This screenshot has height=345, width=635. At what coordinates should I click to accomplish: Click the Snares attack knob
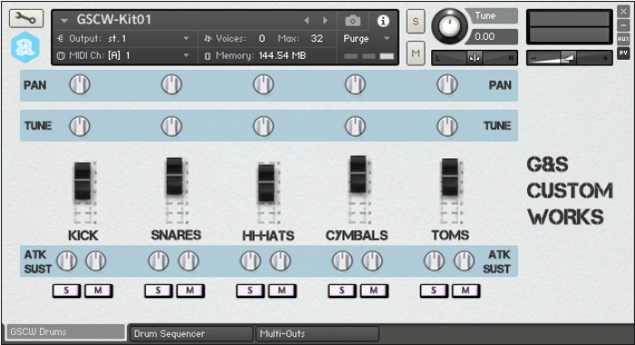click(x=159, y=261)
